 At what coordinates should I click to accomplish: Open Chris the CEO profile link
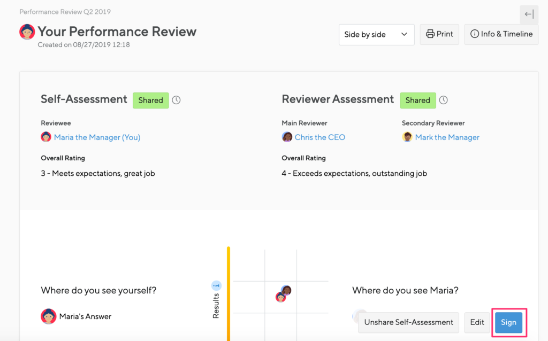(320, 137)
